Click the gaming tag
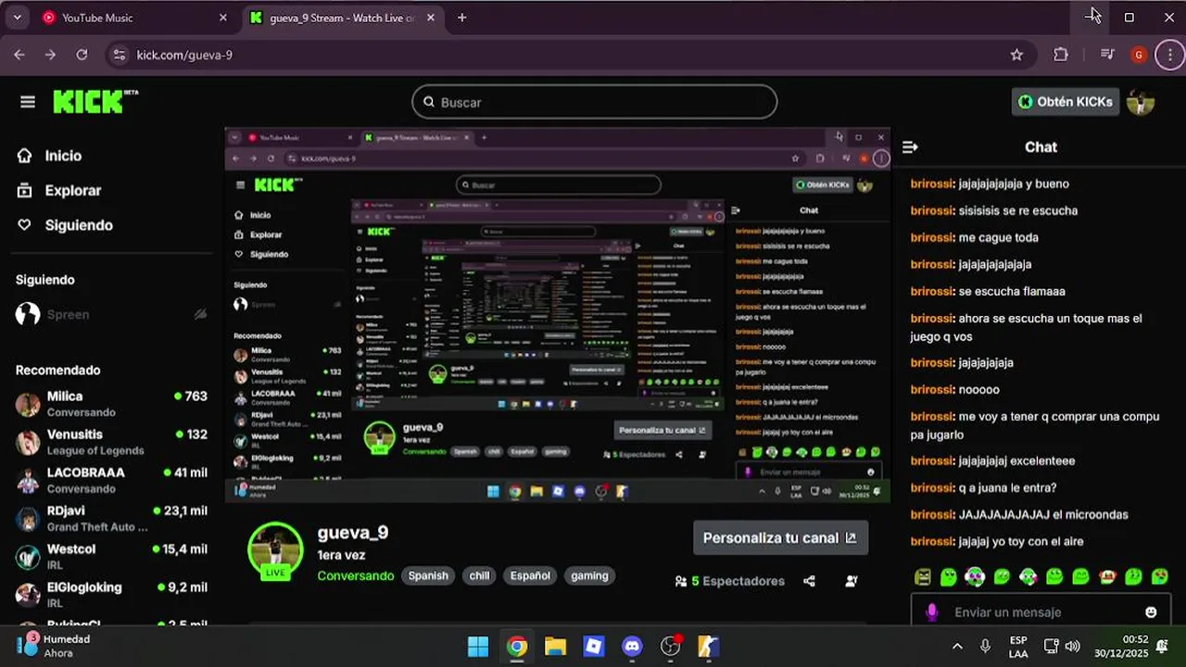The height and width of the screenshot is (667, 1186). [x=589, y=575]
